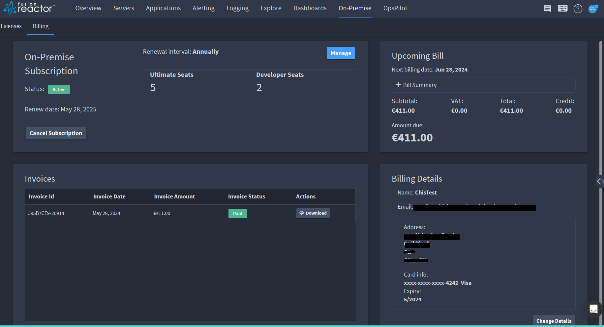Click the May 28, 2024 invoice date

(x=106, y=213)
